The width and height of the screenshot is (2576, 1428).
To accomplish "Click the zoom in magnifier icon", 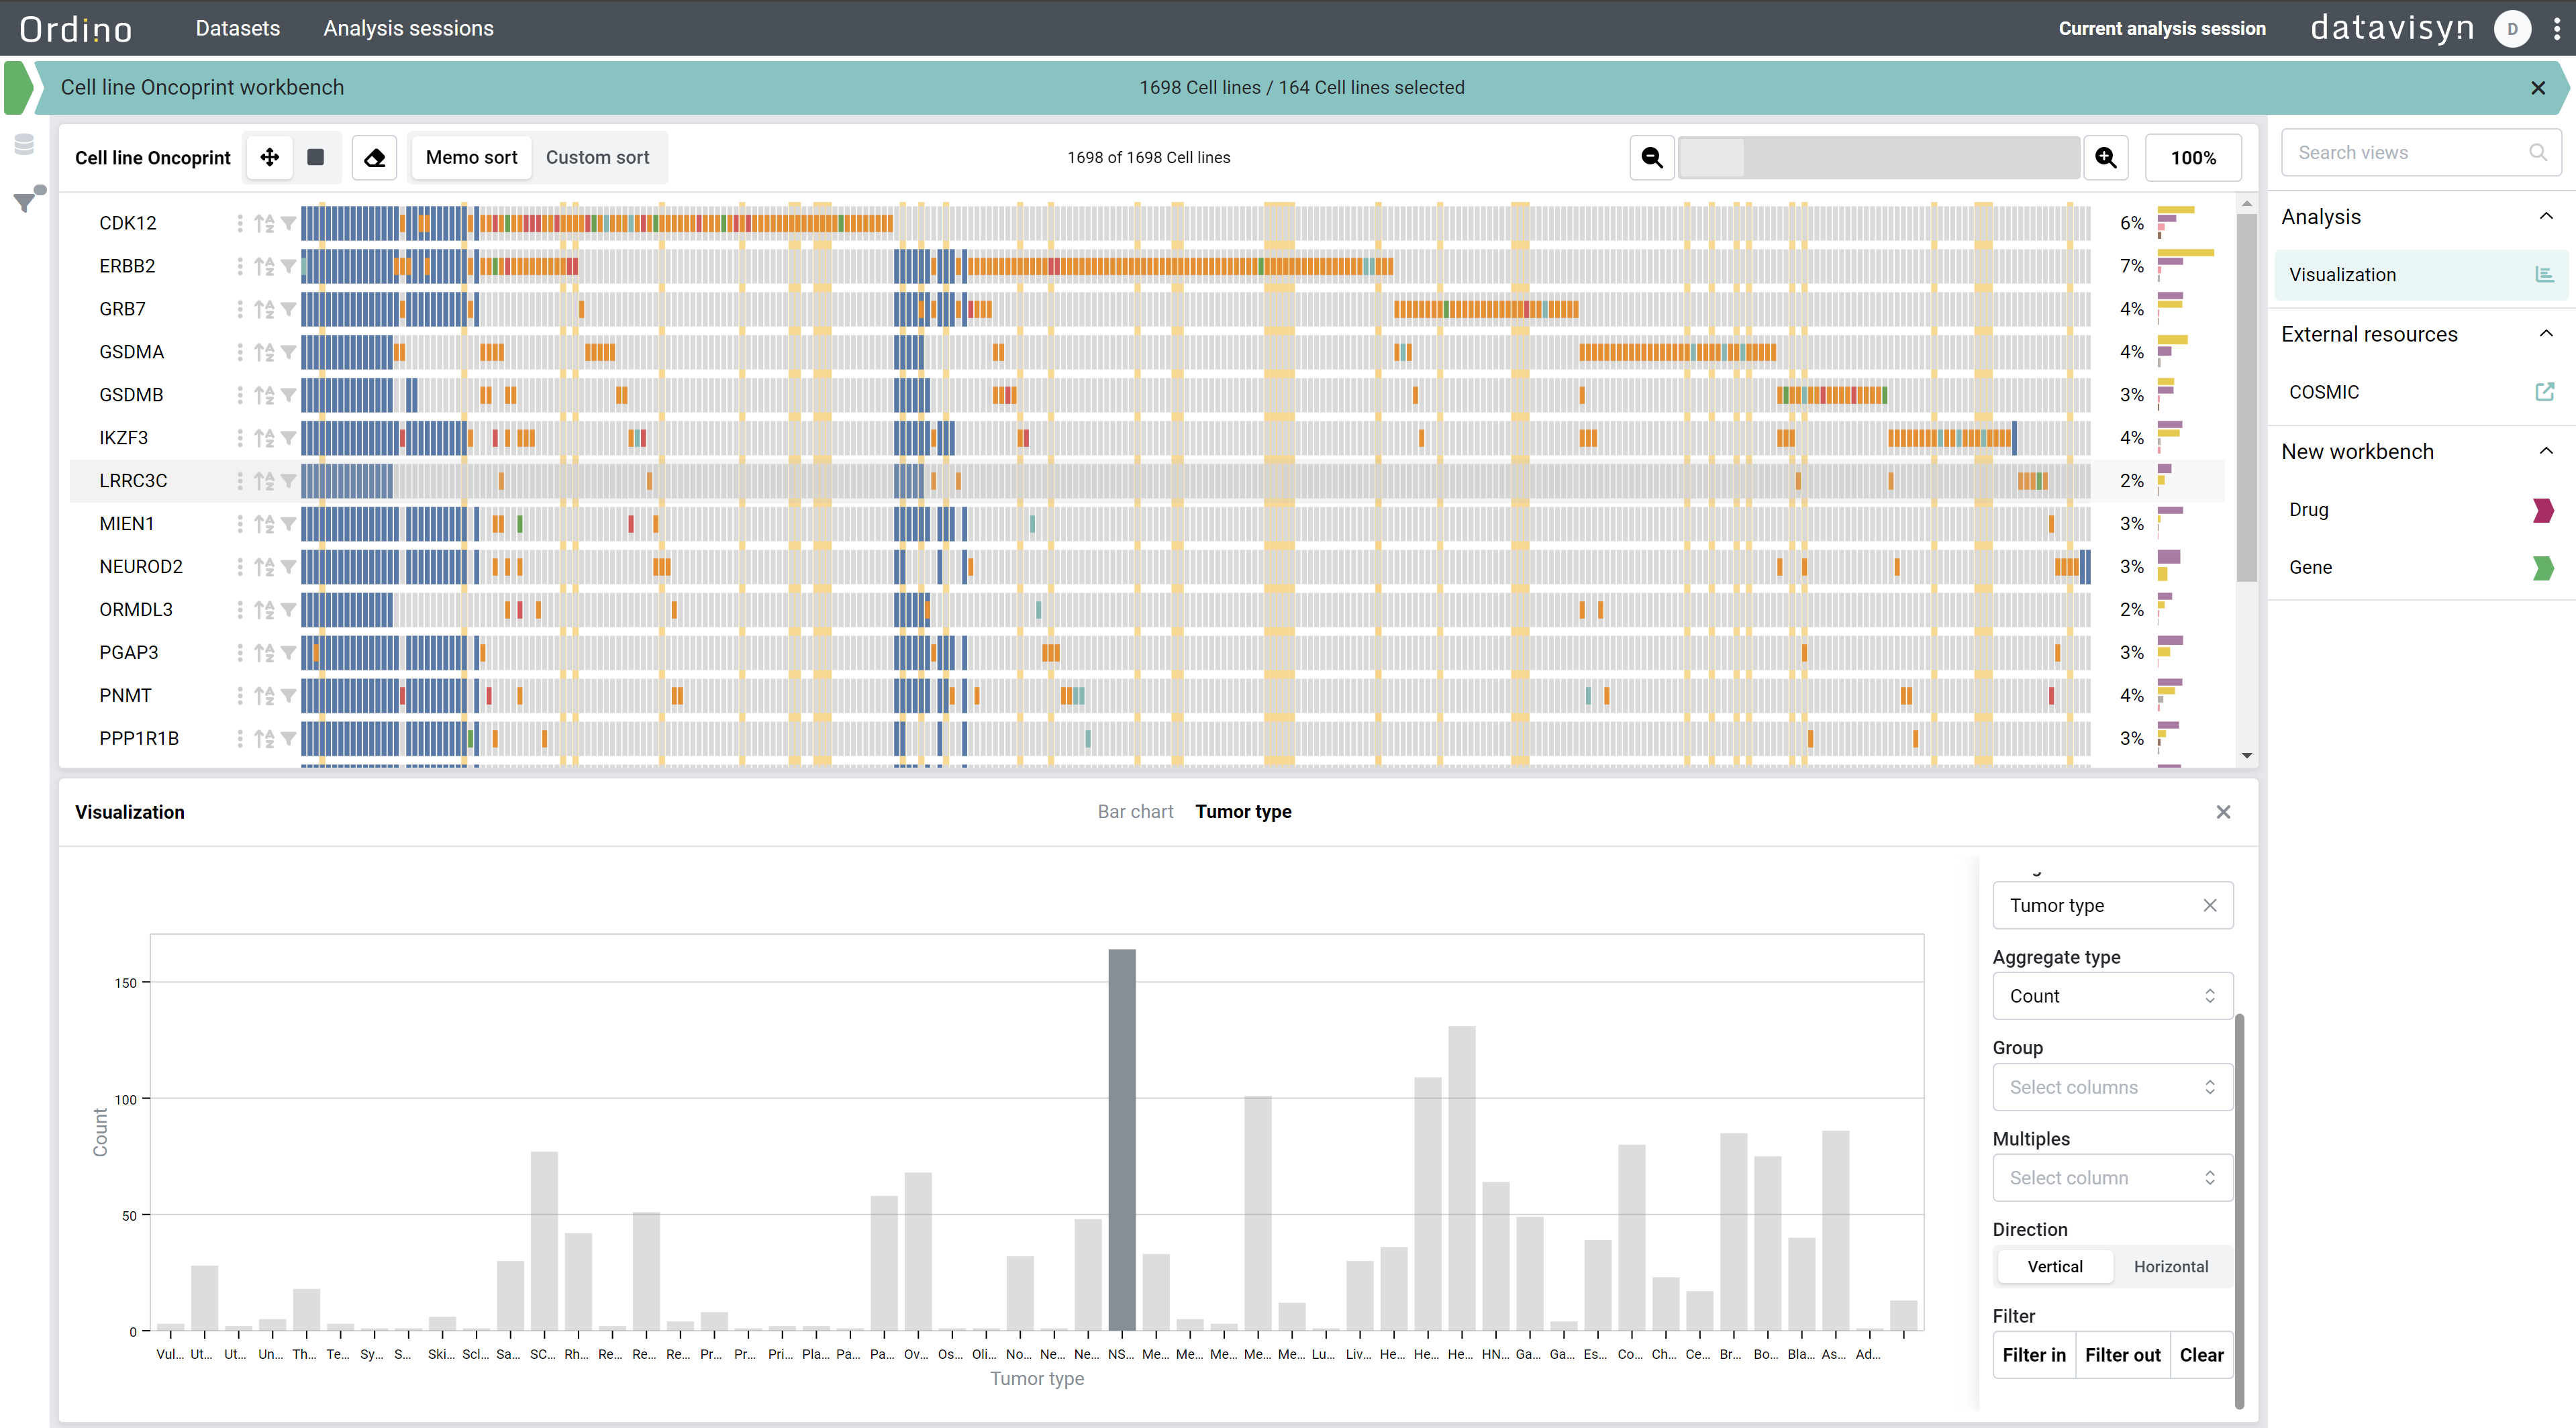I will (2106, 158).
